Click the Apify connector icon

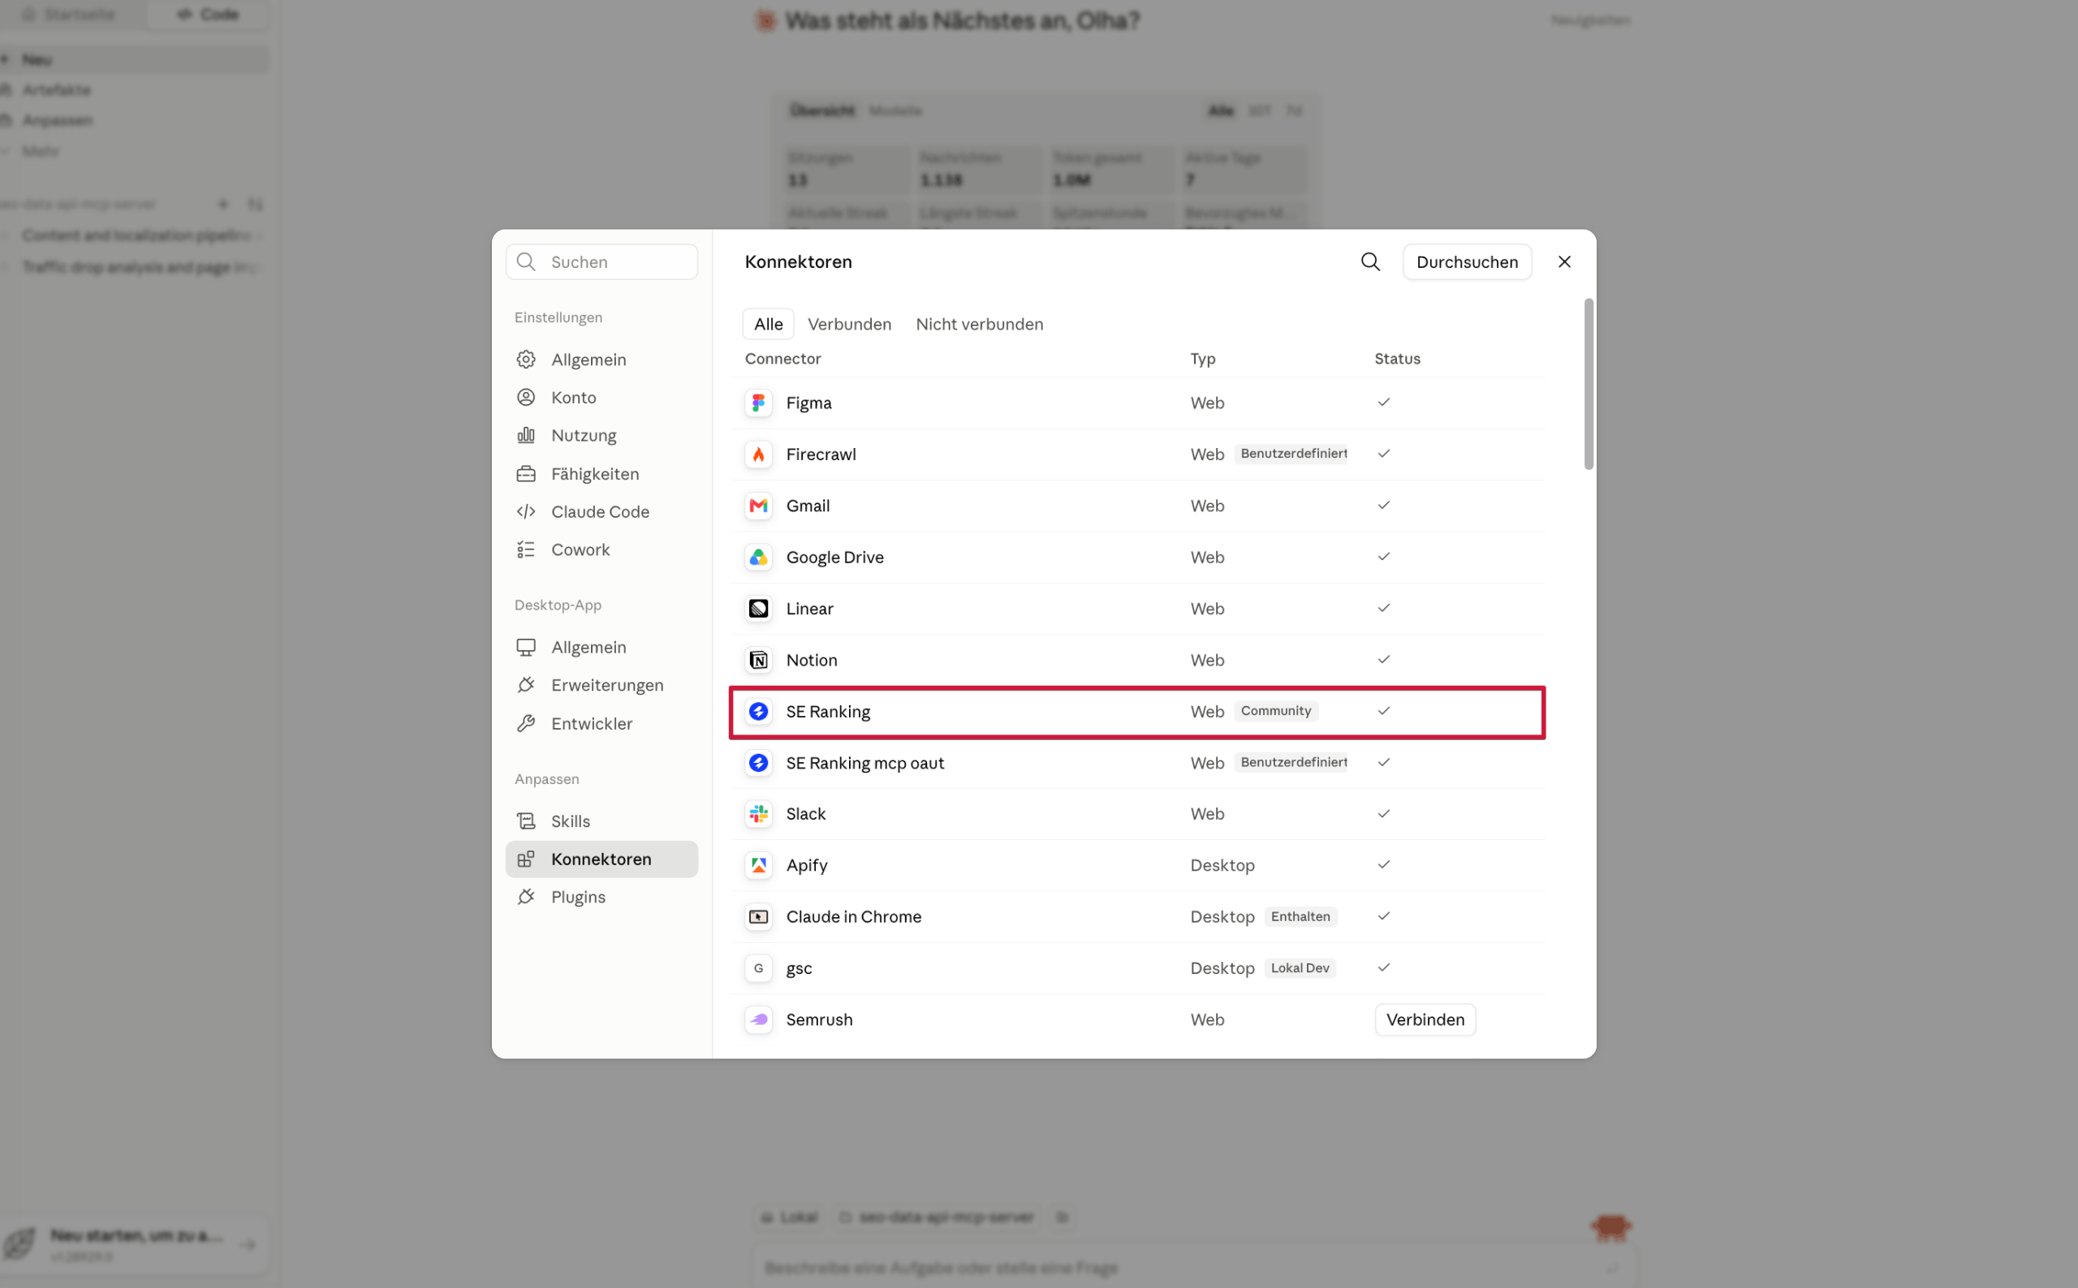click(x=758, y=865)
